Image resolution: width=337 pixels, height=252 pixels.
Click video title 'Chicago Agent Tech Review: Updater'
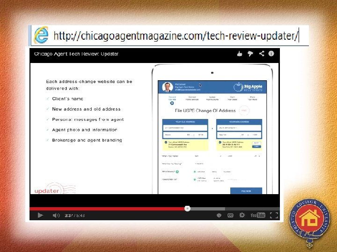(76, 54)
